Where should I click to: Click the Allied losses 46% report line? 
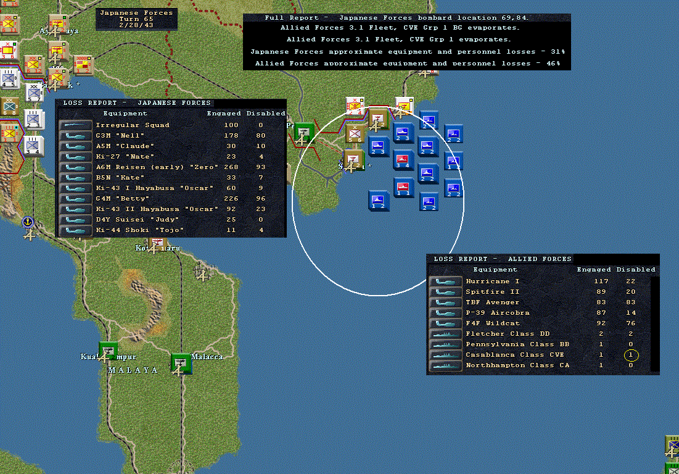408,63
